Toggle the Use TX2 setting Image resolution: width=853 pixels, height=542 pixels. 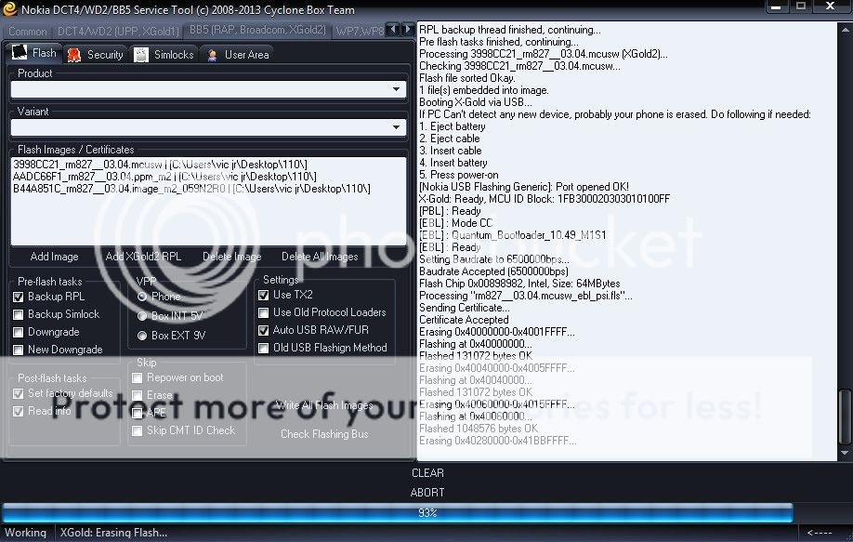pos(264,295)
